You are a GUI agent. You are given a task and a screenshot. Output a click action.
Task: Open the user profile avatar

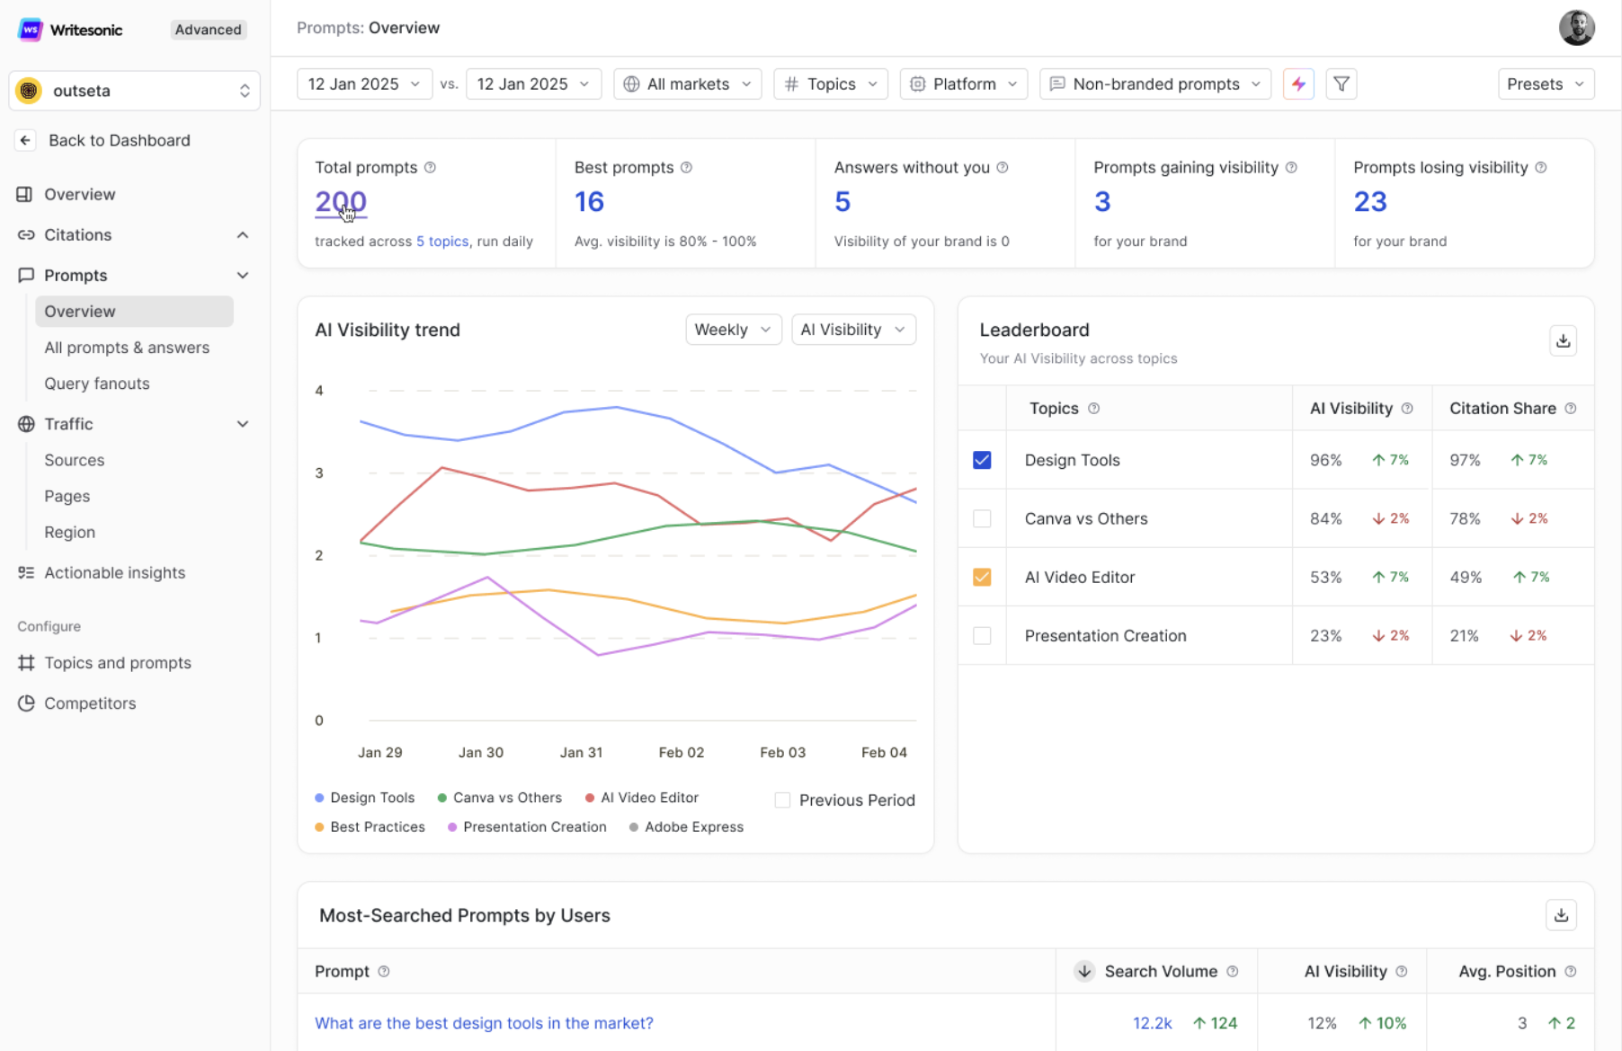click(x=1576, y=28)
